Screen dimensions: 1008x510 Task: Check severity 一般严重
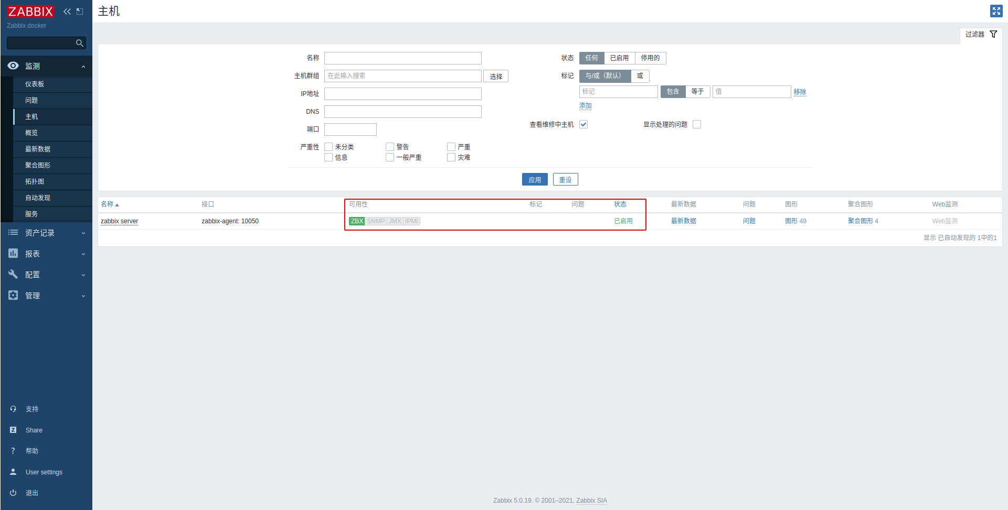point(390,157)
